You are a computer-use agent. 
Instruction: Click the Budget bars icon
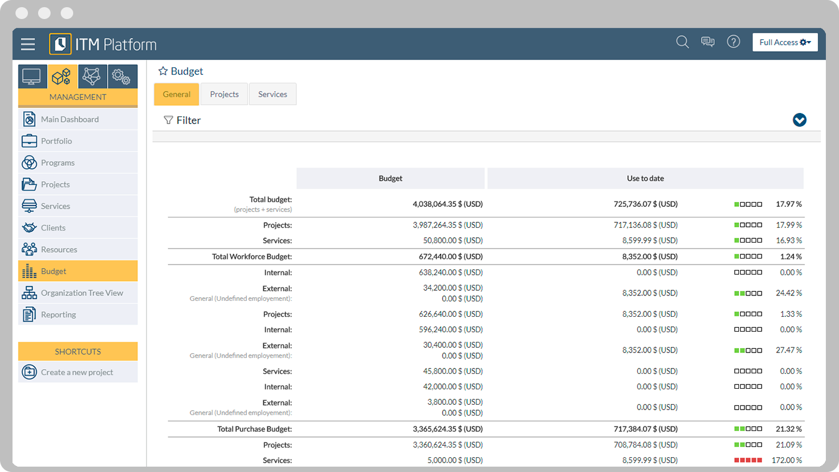click(x=29, y=272)
